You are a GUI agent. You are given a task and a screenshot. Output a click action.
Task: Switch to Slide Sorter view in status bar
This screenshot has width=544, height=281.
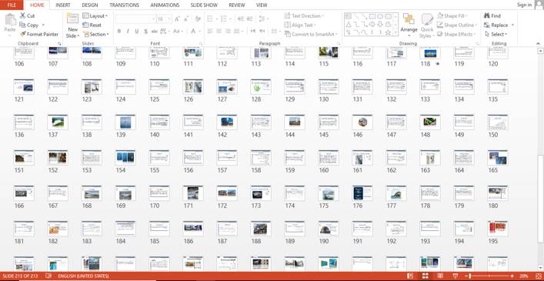(x=426, y=276)
